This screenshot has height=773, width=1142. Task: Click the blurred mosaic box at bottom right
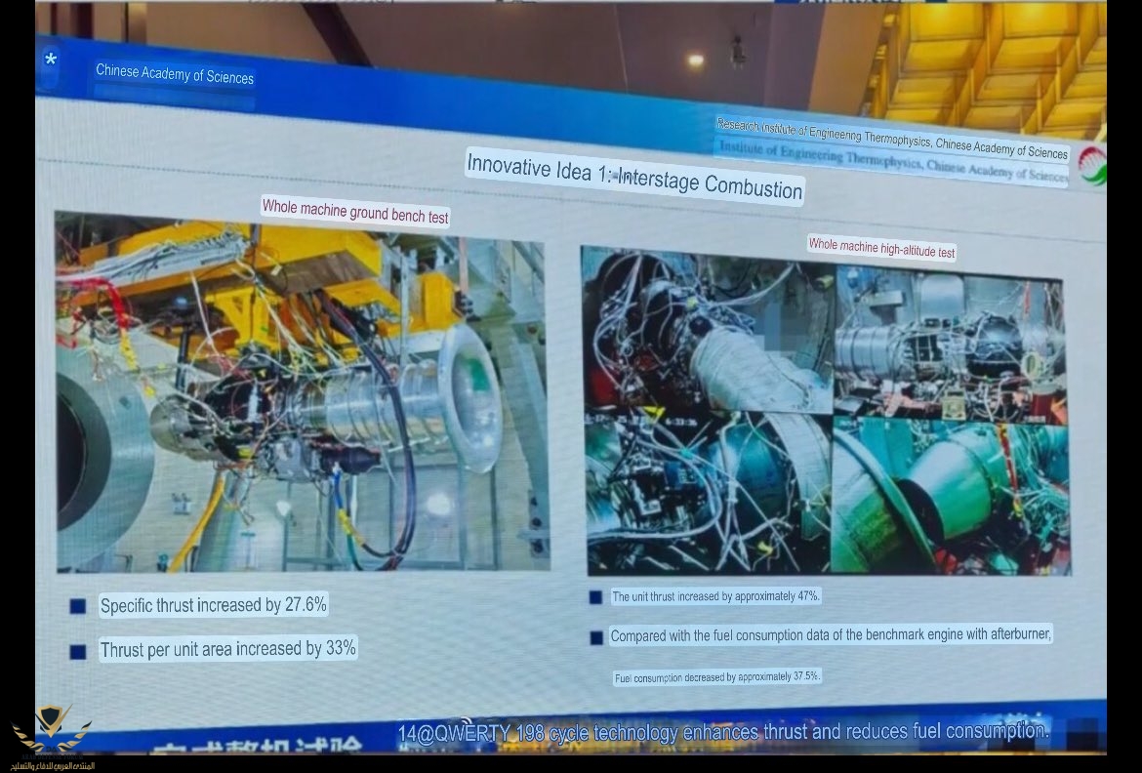point(1081,732)
